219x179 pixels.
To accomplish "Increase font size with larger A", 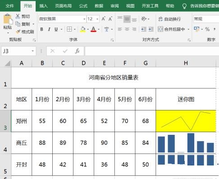I will pyautogui.click(x=103, y=19).
